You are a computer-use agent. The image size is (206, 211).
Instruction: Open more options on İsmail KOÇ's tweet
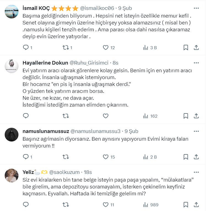[196, 8]
